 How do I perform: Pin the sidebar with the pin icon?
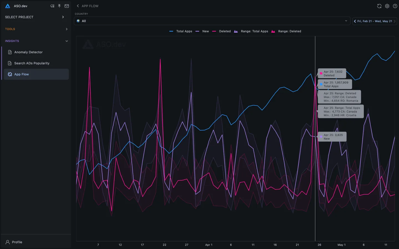(x=59, y=6)
